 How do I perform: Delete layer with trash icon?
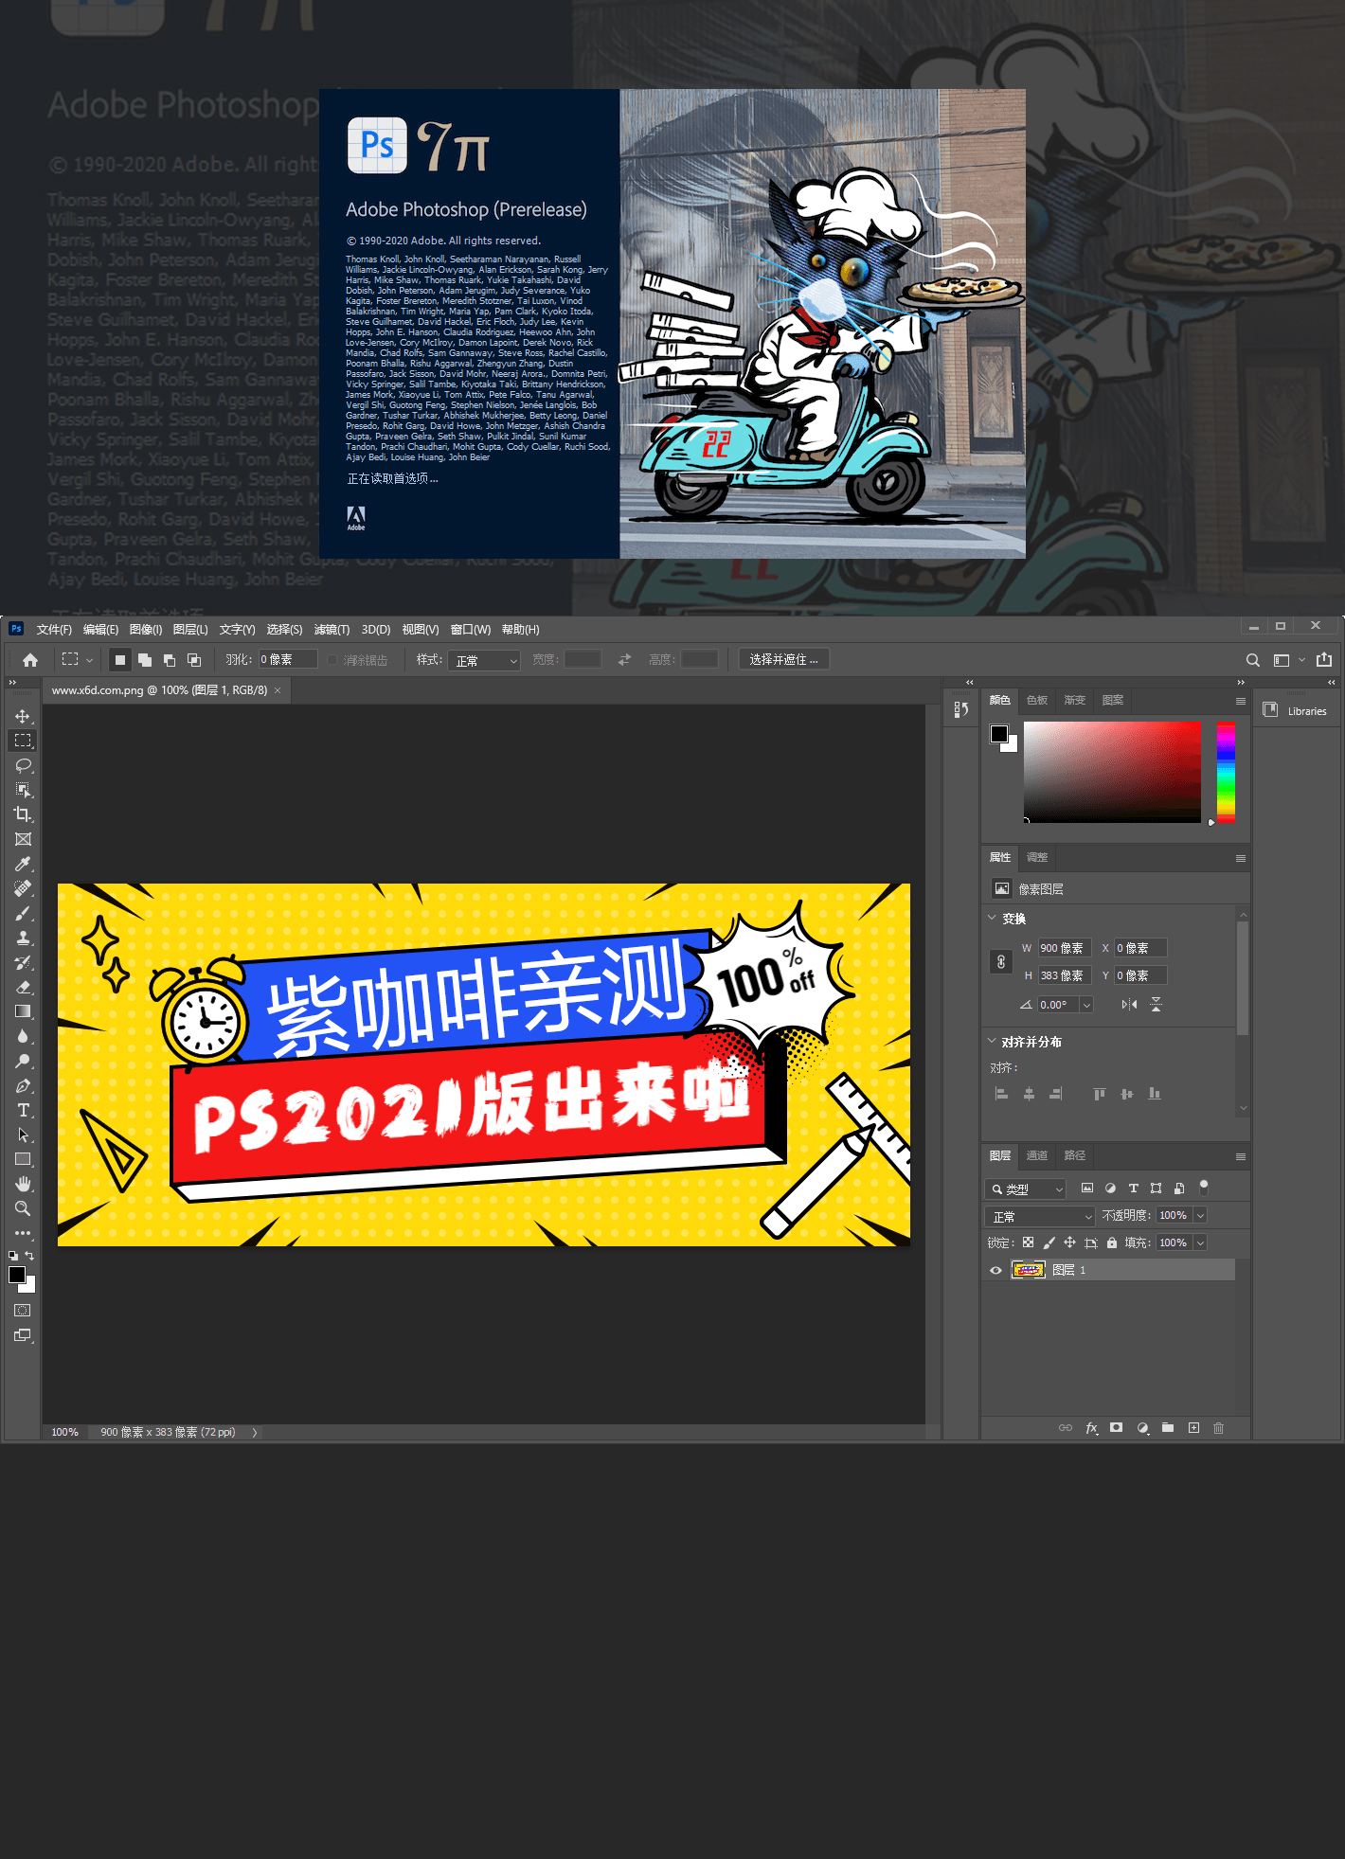1219,1428
